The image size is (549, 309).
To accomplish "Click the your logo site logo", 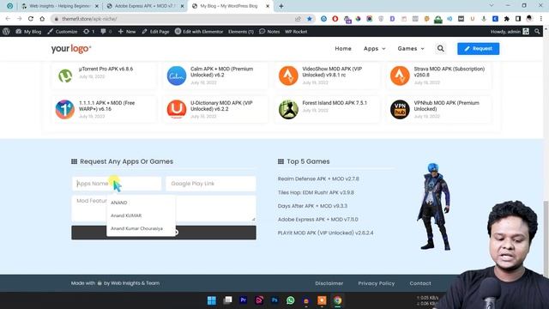I will point(71,49).
